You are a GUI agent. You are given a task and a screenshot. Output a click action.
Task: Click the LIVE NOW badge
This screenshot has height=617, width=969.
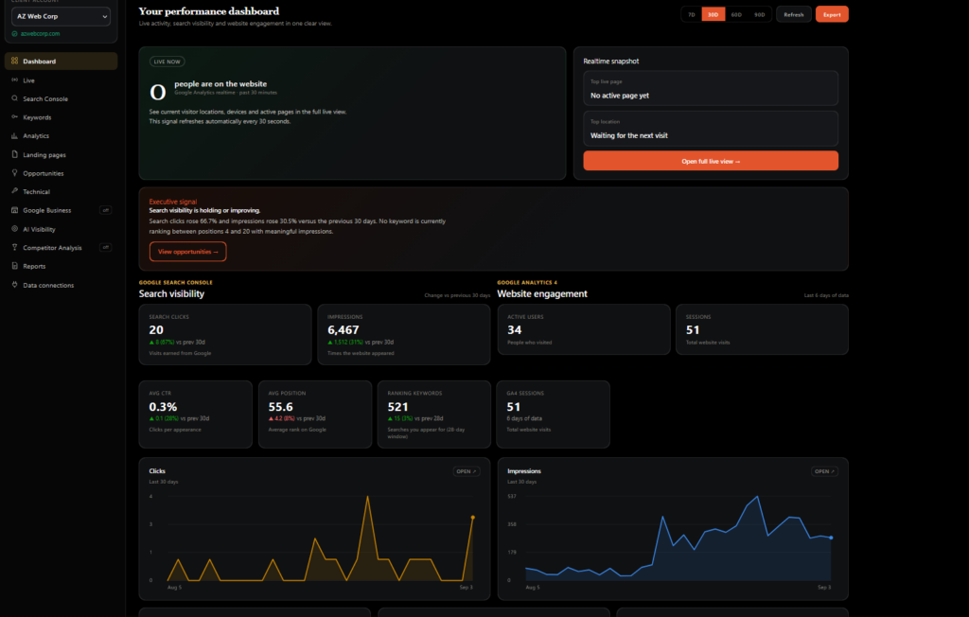(167, 62)
